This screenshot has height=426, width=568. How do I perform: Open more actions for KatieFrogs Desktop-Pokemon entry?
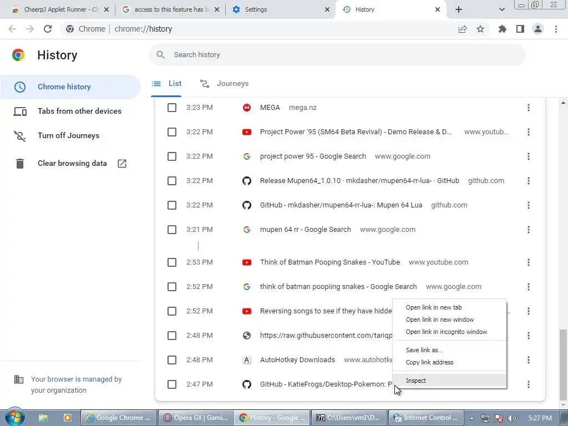click(x=529, y=384)
